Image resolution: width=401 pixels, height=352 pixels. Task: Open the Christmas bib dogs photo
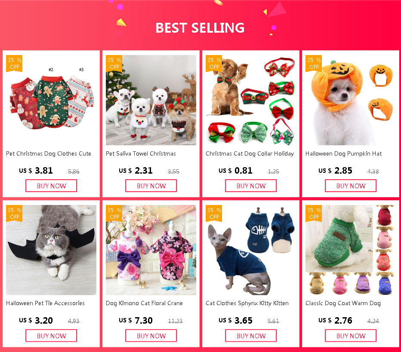point(151,100)
